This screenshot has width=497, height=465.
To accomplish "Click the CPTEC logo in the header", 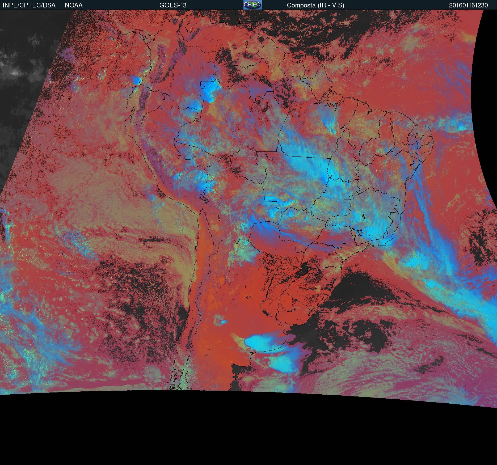I will point(252,5).
